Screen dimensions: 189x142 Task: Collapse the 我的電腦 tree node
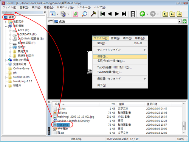6,27
